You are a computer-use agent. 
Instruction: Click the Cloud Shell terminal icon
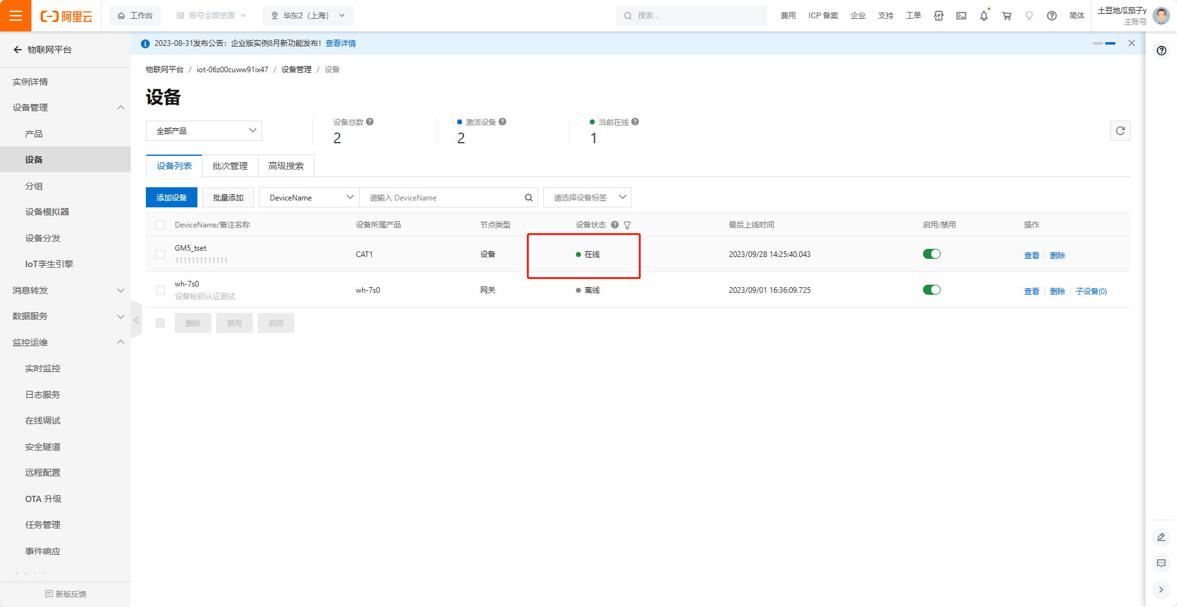coord(961,16)
